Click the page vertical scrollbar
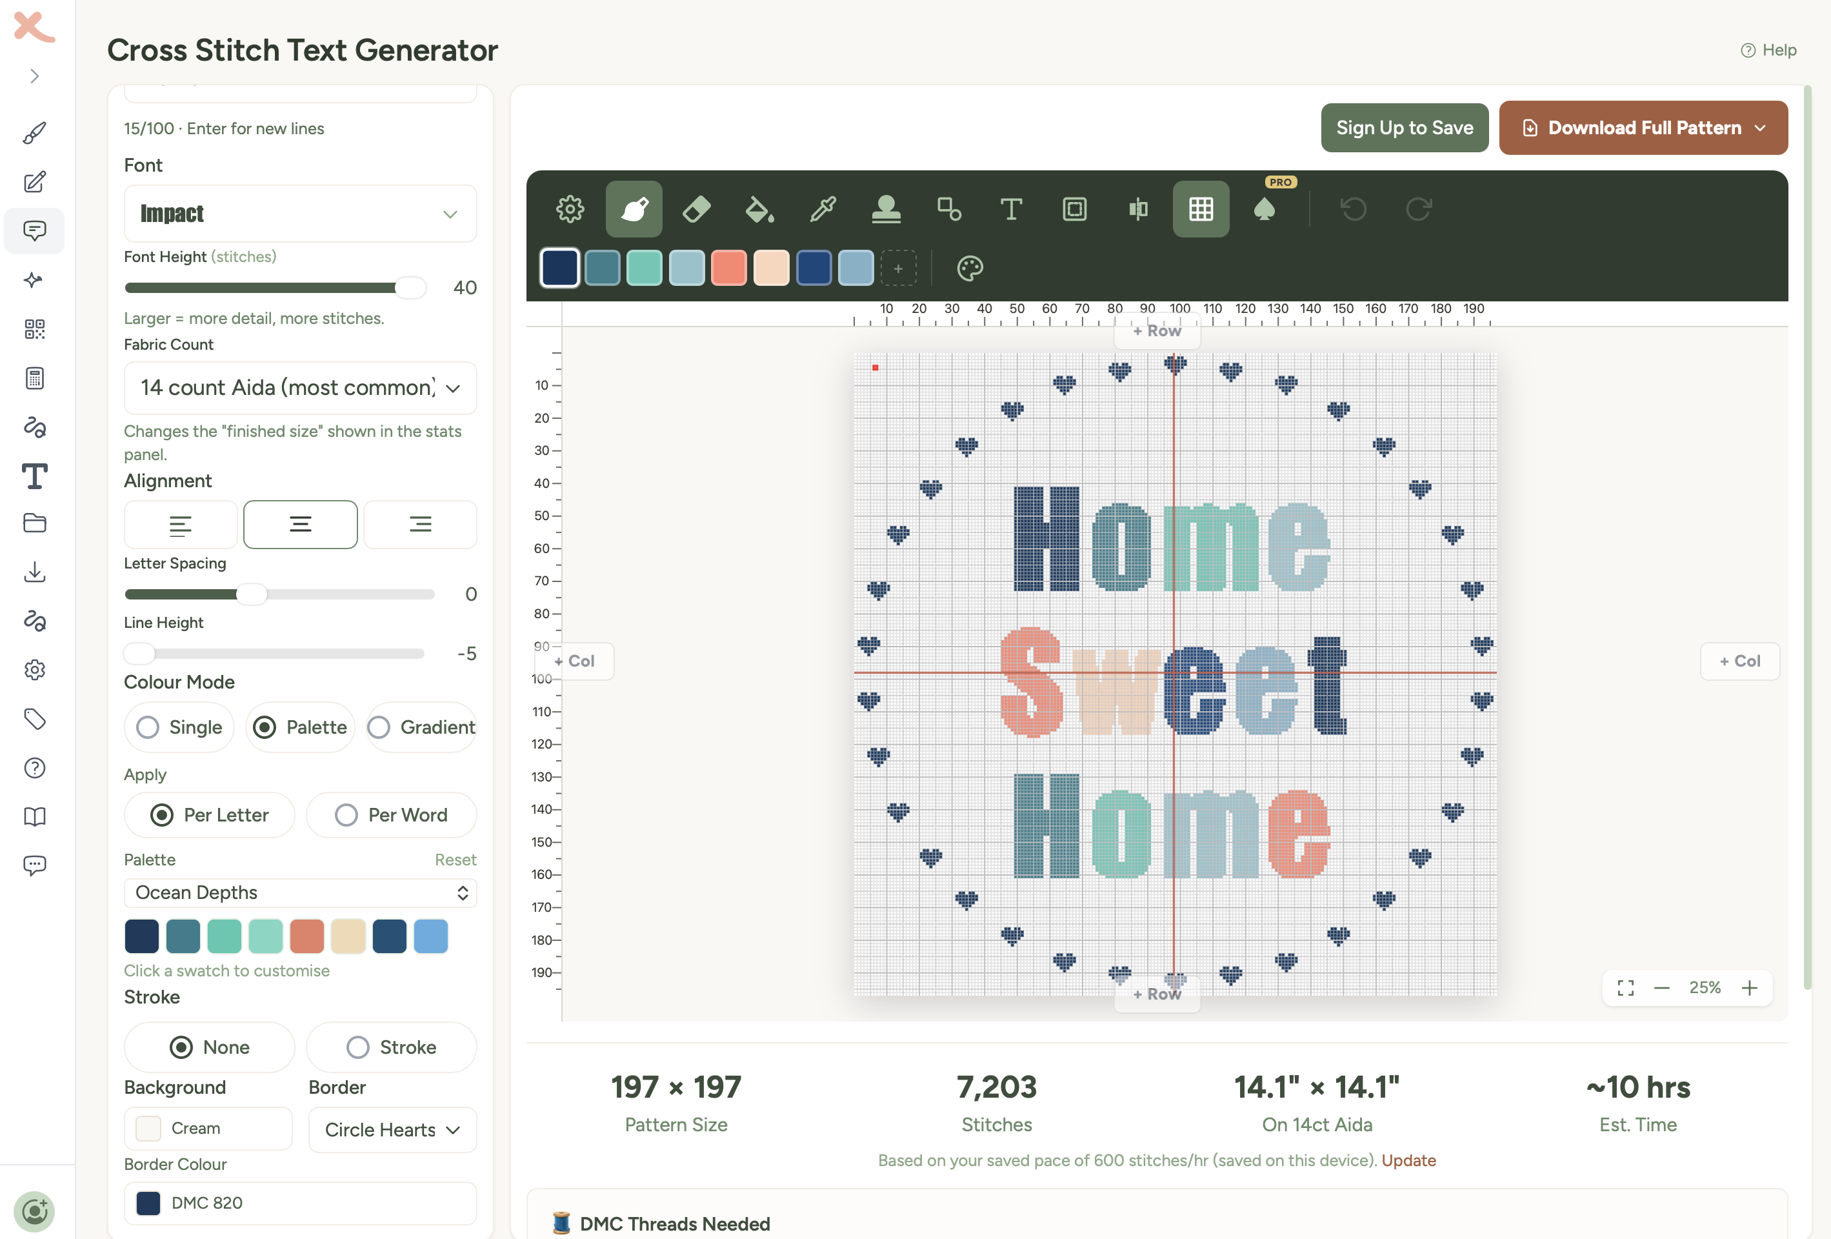The height and width of the screenshot is (1239, 1831). point(1807,536)
